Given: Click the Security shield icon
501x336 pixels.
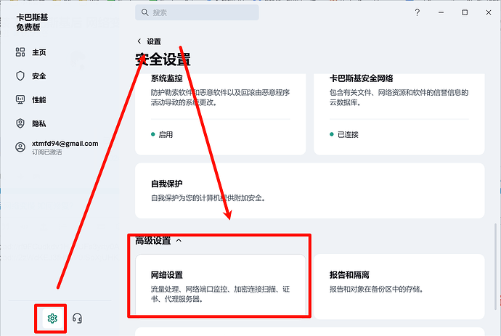Looking at the screenshot, I should coord(20,76).
